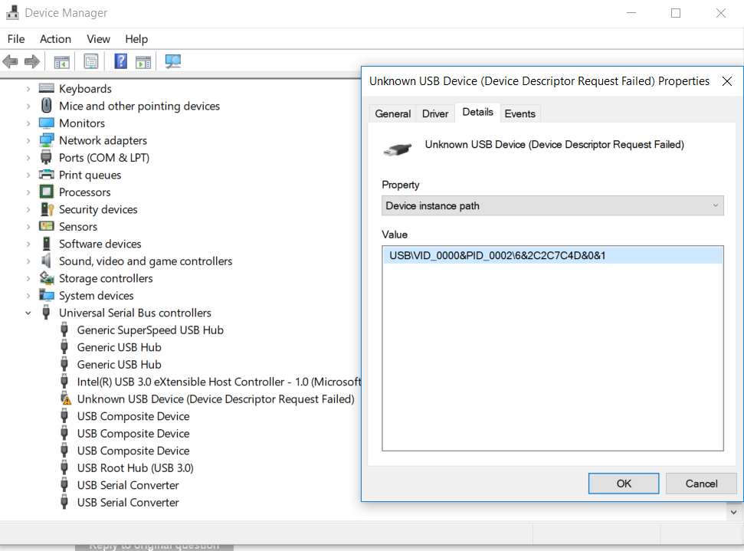
Task: Click the Properties toolbar icon
Action: [90, 61]
